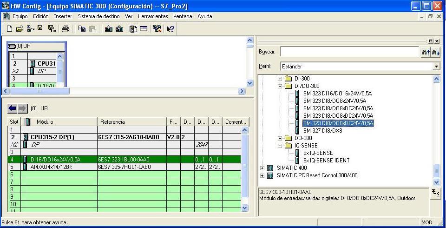Click reference 6ES7 335-7HG01-0AB0 cell

point(131,167)
